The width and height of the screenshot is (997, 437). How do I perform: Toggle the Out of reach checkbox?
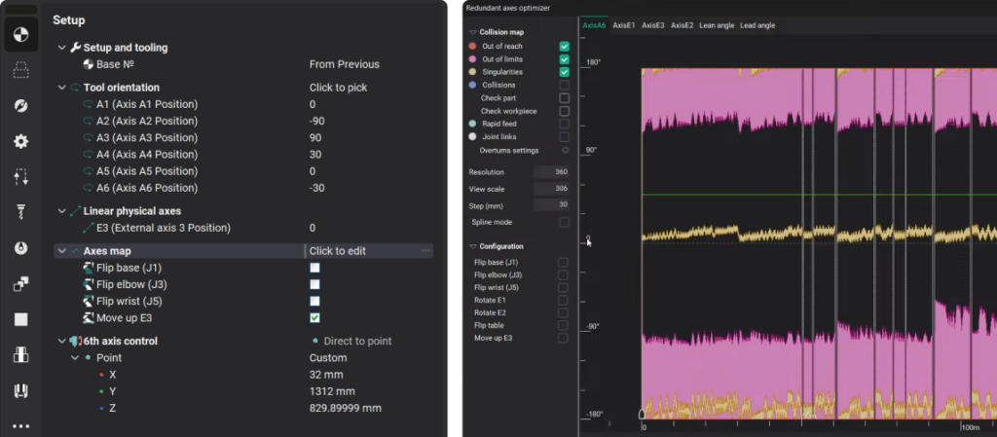(x=564, y=46)
